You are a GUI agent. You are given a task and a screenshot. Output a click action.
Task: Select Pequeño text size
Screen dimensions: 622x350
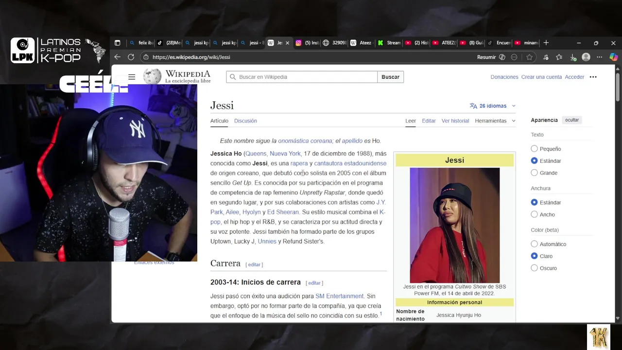tap(534, 149)
